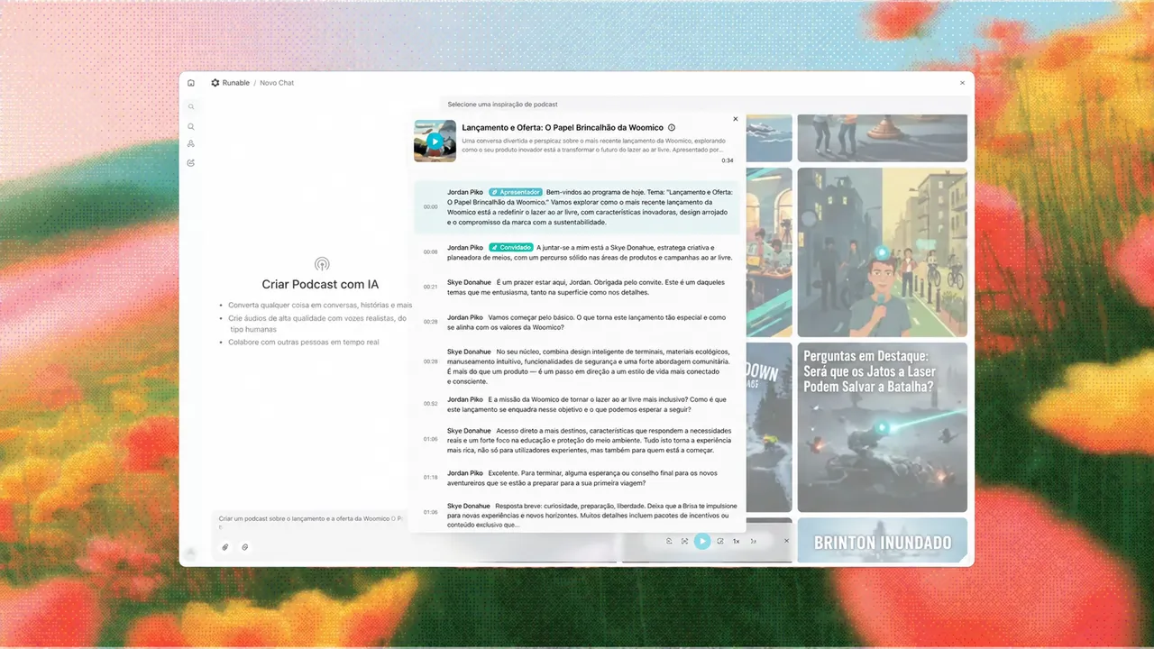The image size is (1154, 649).
Task: Click the Apresentador badge
Action: (516, 192)
